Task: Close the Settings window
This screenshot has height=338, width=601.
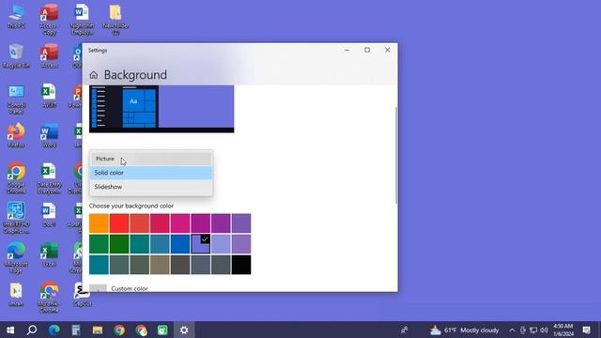Action: [388, 50]
